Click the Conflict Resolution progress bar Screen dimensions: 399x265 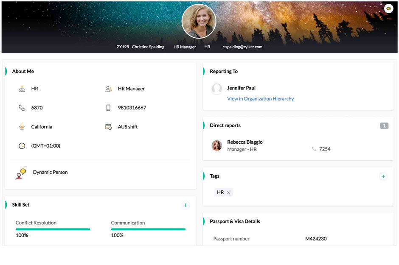[53, 229]
